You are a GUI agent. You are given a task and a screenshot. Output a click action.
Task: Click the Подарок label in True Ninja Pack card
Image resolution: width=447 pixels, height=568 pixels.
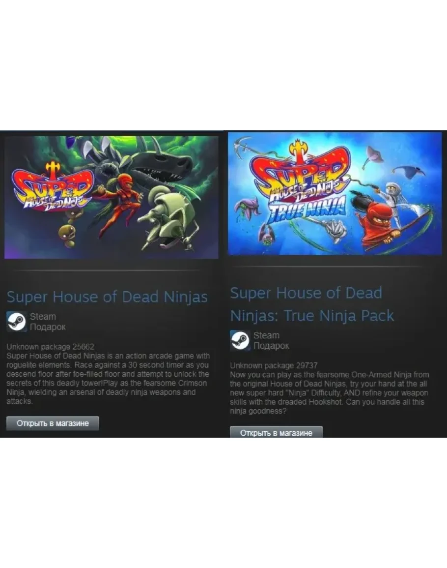coord(271,346)
